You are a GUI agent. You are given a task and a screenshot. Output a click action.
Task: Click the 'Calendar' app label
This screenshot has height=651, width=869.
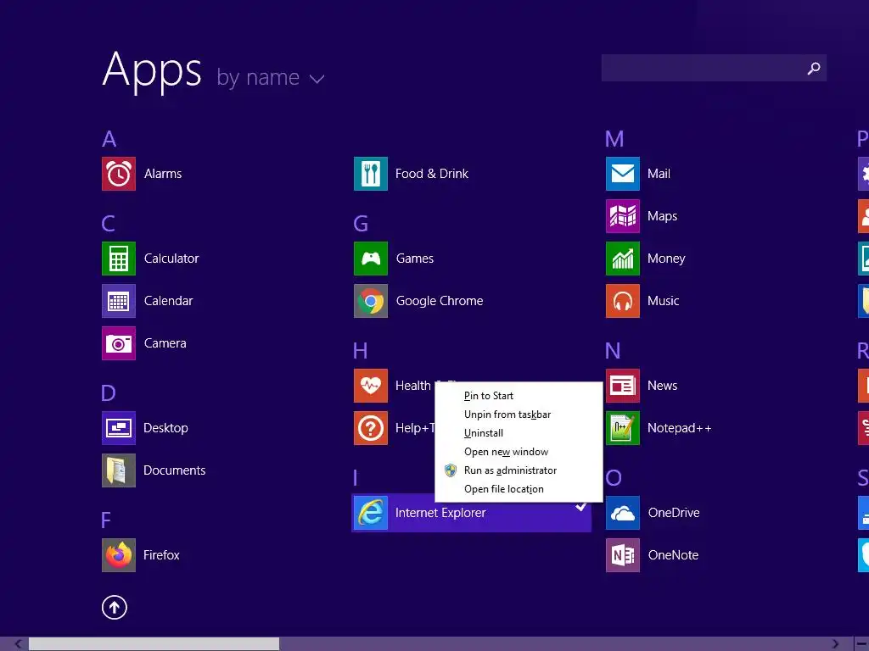pyautogui.click(x=169, y=301)
